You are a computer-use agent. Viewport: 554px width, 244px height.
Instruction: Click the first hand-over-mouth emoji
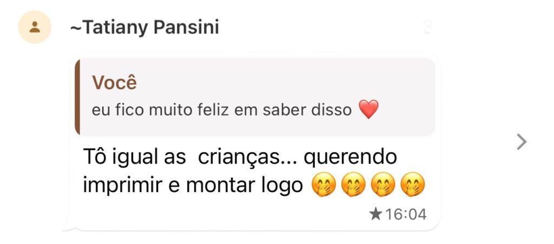tap(324, 185)
